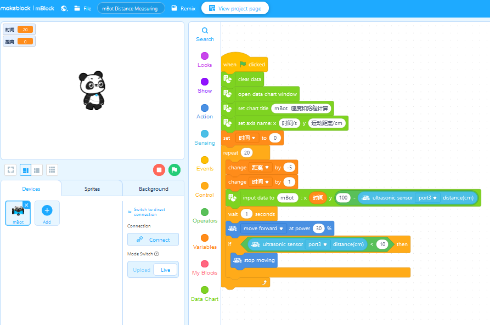Run the program with the green flag

174,170
